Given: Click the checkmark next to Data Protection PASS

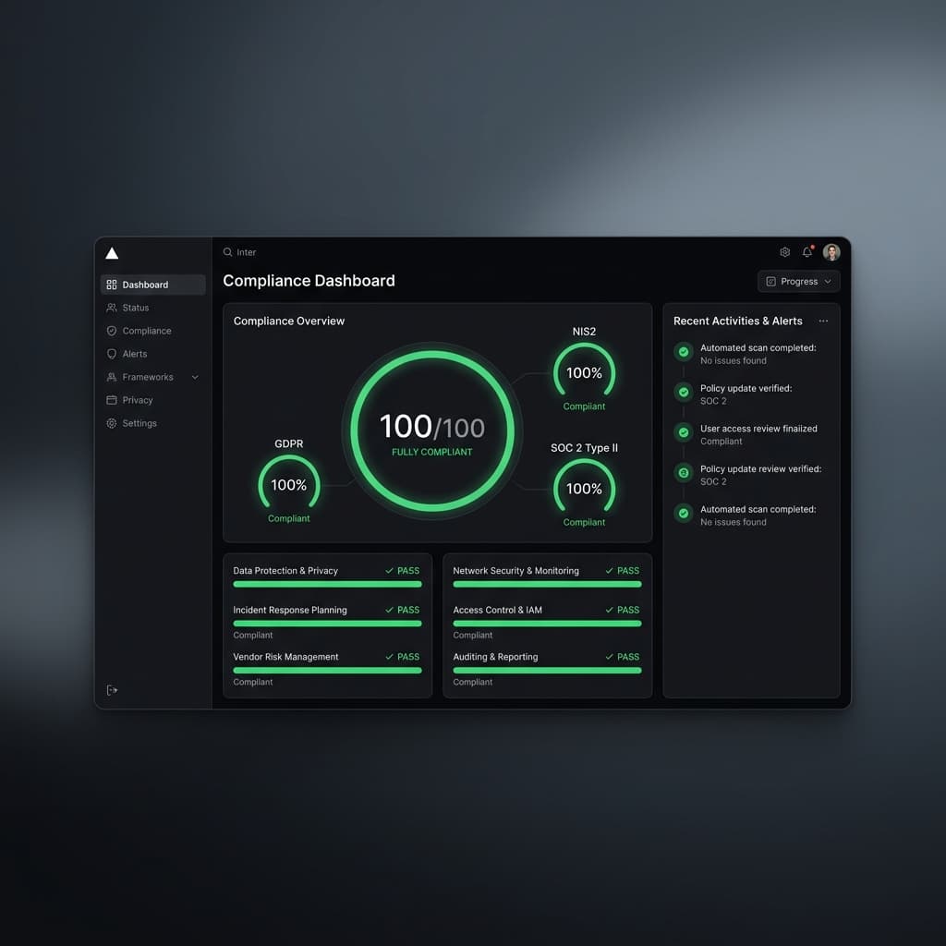Looking at the screenshot, I should click(389, 571).
